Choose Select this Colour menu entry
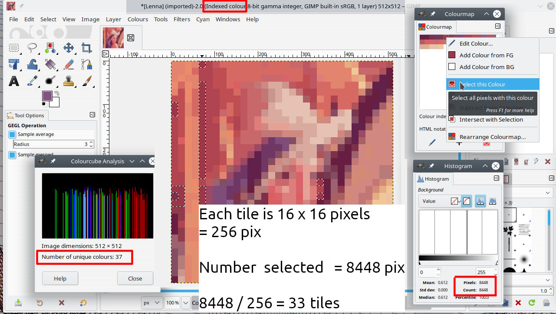 [493, 84]
